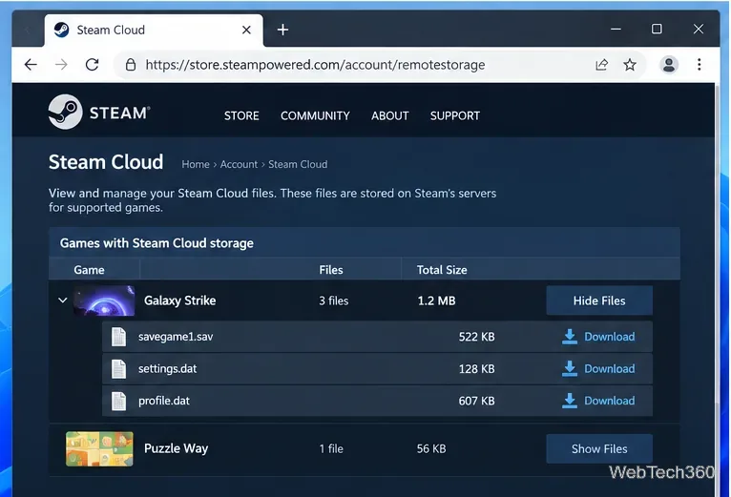Click the settings.dat file name
This screenshot has width=731, height=497.
coord(167,369)
